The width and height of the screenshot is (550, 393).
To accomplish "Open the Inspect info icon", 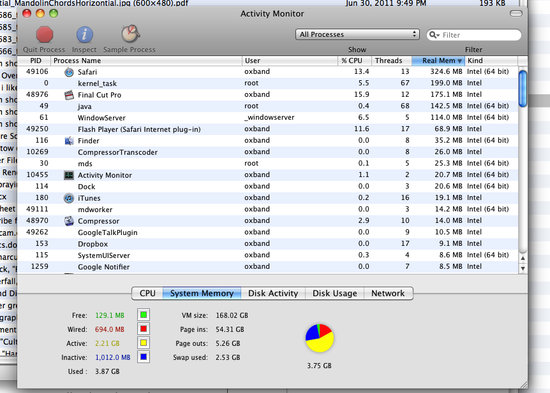I will 84,34.
